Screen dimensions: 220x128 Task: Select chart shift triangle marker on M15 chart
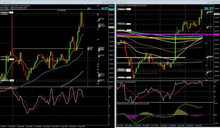pos(85,5)
